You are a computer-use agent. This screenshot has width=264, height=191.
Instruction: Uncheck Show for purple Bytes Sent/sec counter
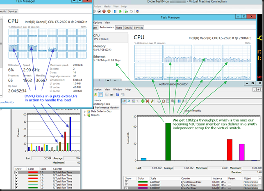pos(126,188)
